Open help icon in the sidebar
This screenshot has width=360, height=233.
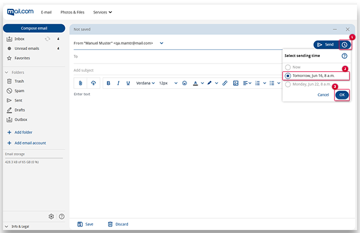click(x=61, y=217)
